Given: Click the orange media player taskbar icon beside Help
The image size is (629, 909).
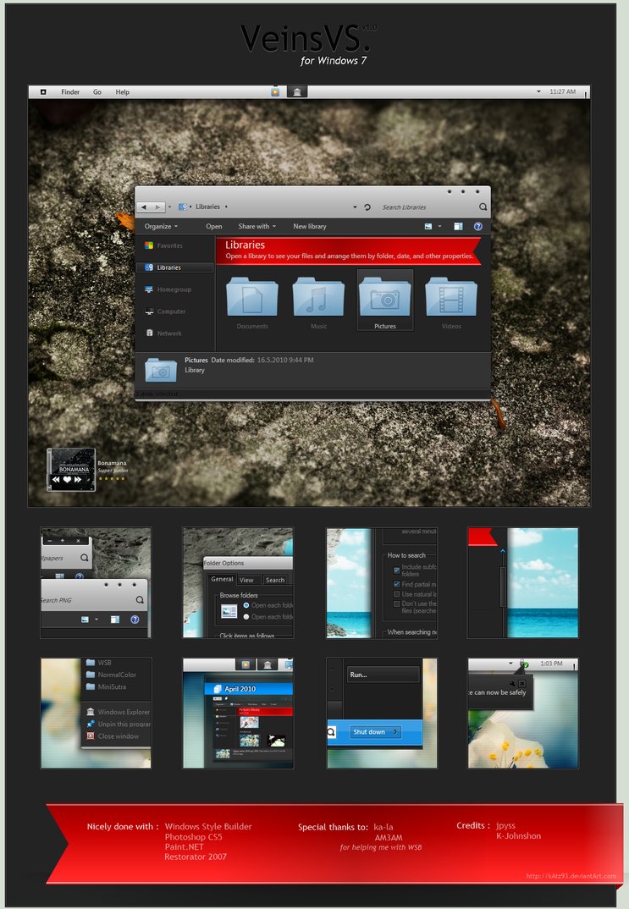Looking at the screenshot, I should coord(275,91).
